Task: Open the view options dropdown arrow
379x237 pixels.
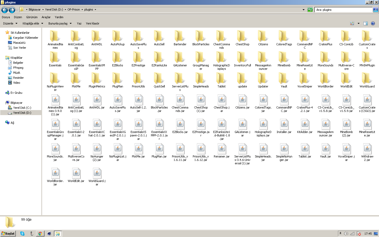Action: [x=358, y=23]
